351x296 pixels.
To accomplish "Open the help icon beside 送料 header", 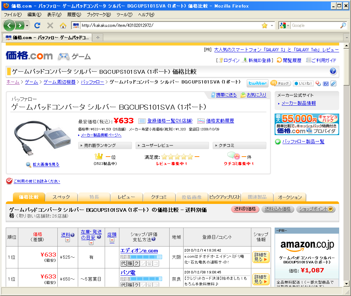I will [x=72, y=235].
